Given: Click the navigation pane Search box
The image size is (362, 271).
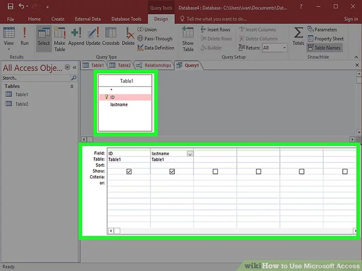Looking at the screenshot, I should [35, 78].
